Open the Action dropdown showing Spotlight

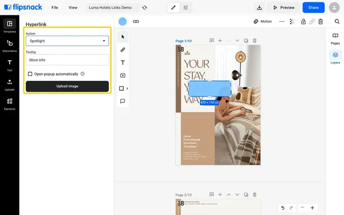pyautogui.click(x=67, y=41)
